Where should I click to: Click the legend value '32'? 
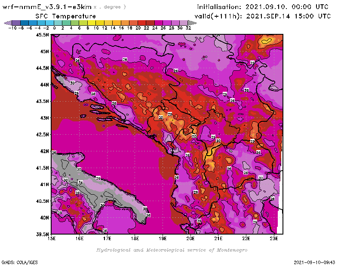click(188, 28)
